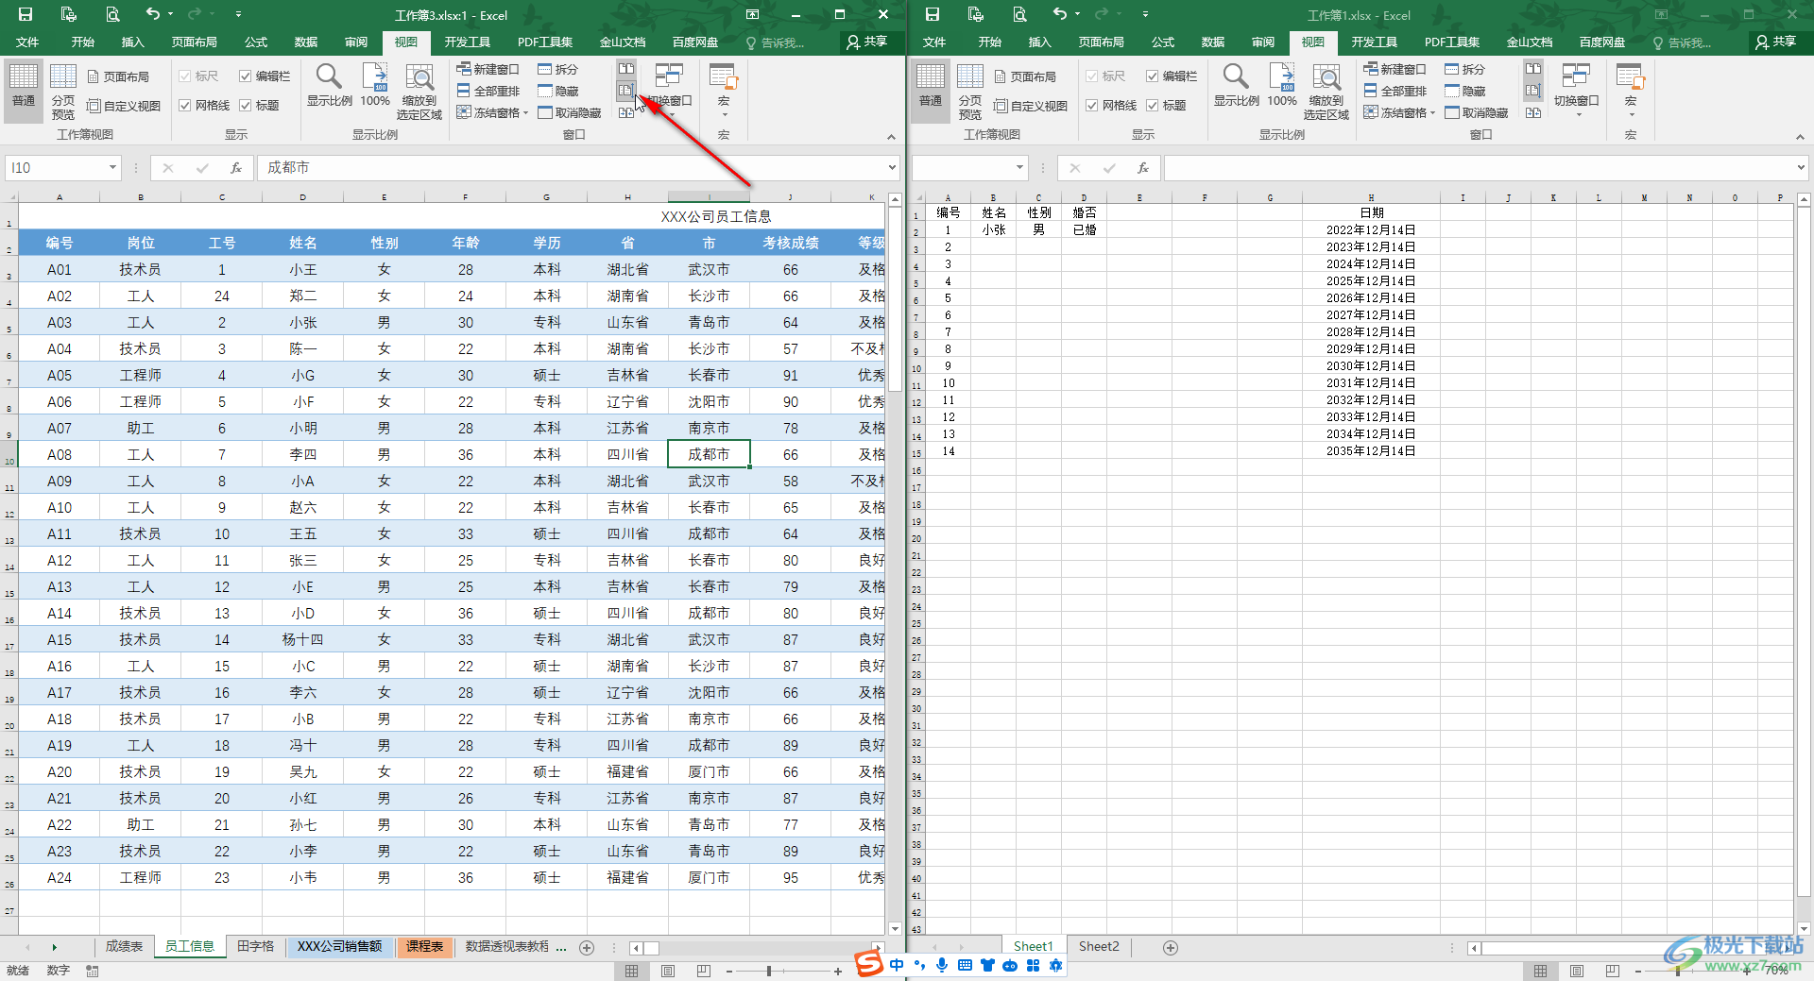Click 自定义视图 in left window
Viewport: 1814px width, 981px height.
point(124,106)
